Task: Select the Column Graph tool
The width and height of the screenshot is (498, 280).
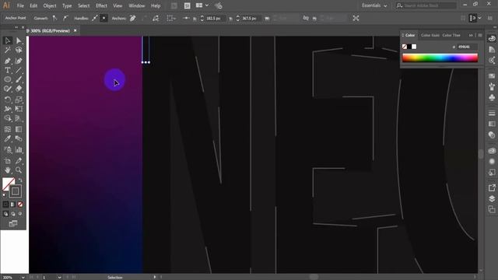Action: click(x=19, y=149)
